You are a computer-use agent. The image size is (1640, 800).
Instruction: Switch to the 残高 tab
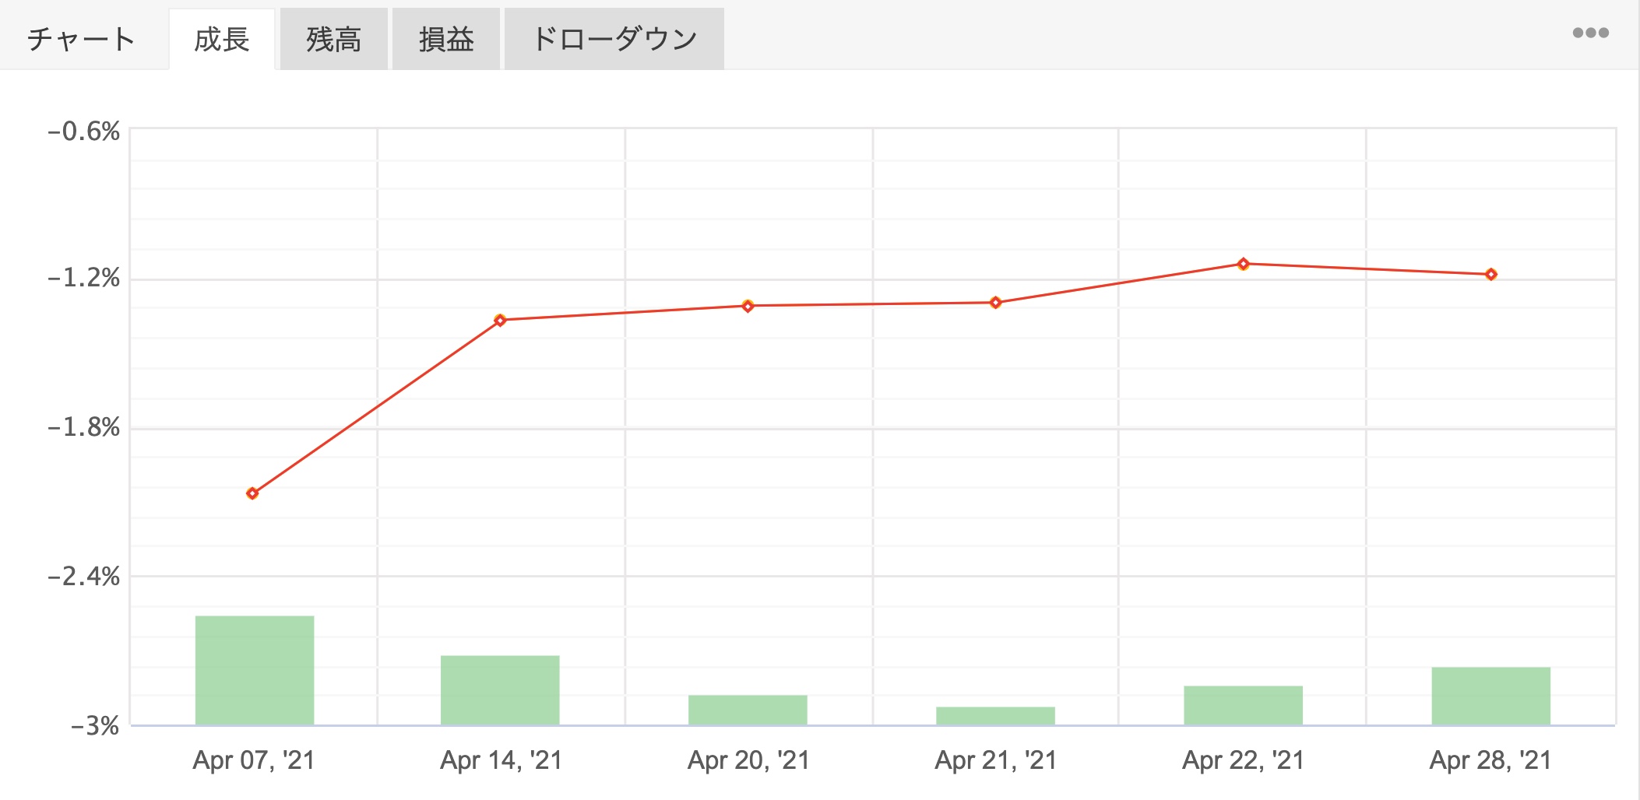[x=334, y=39]
